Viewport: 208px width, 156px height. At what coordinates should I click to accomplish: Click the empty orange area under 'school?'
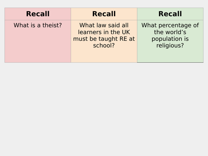point(104,56)
